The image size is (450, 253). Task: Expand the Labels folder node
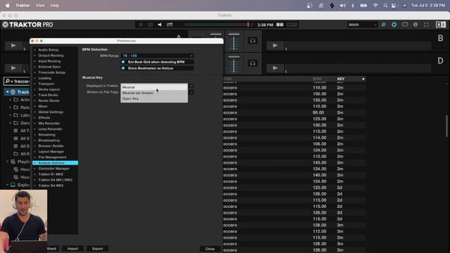11,115
